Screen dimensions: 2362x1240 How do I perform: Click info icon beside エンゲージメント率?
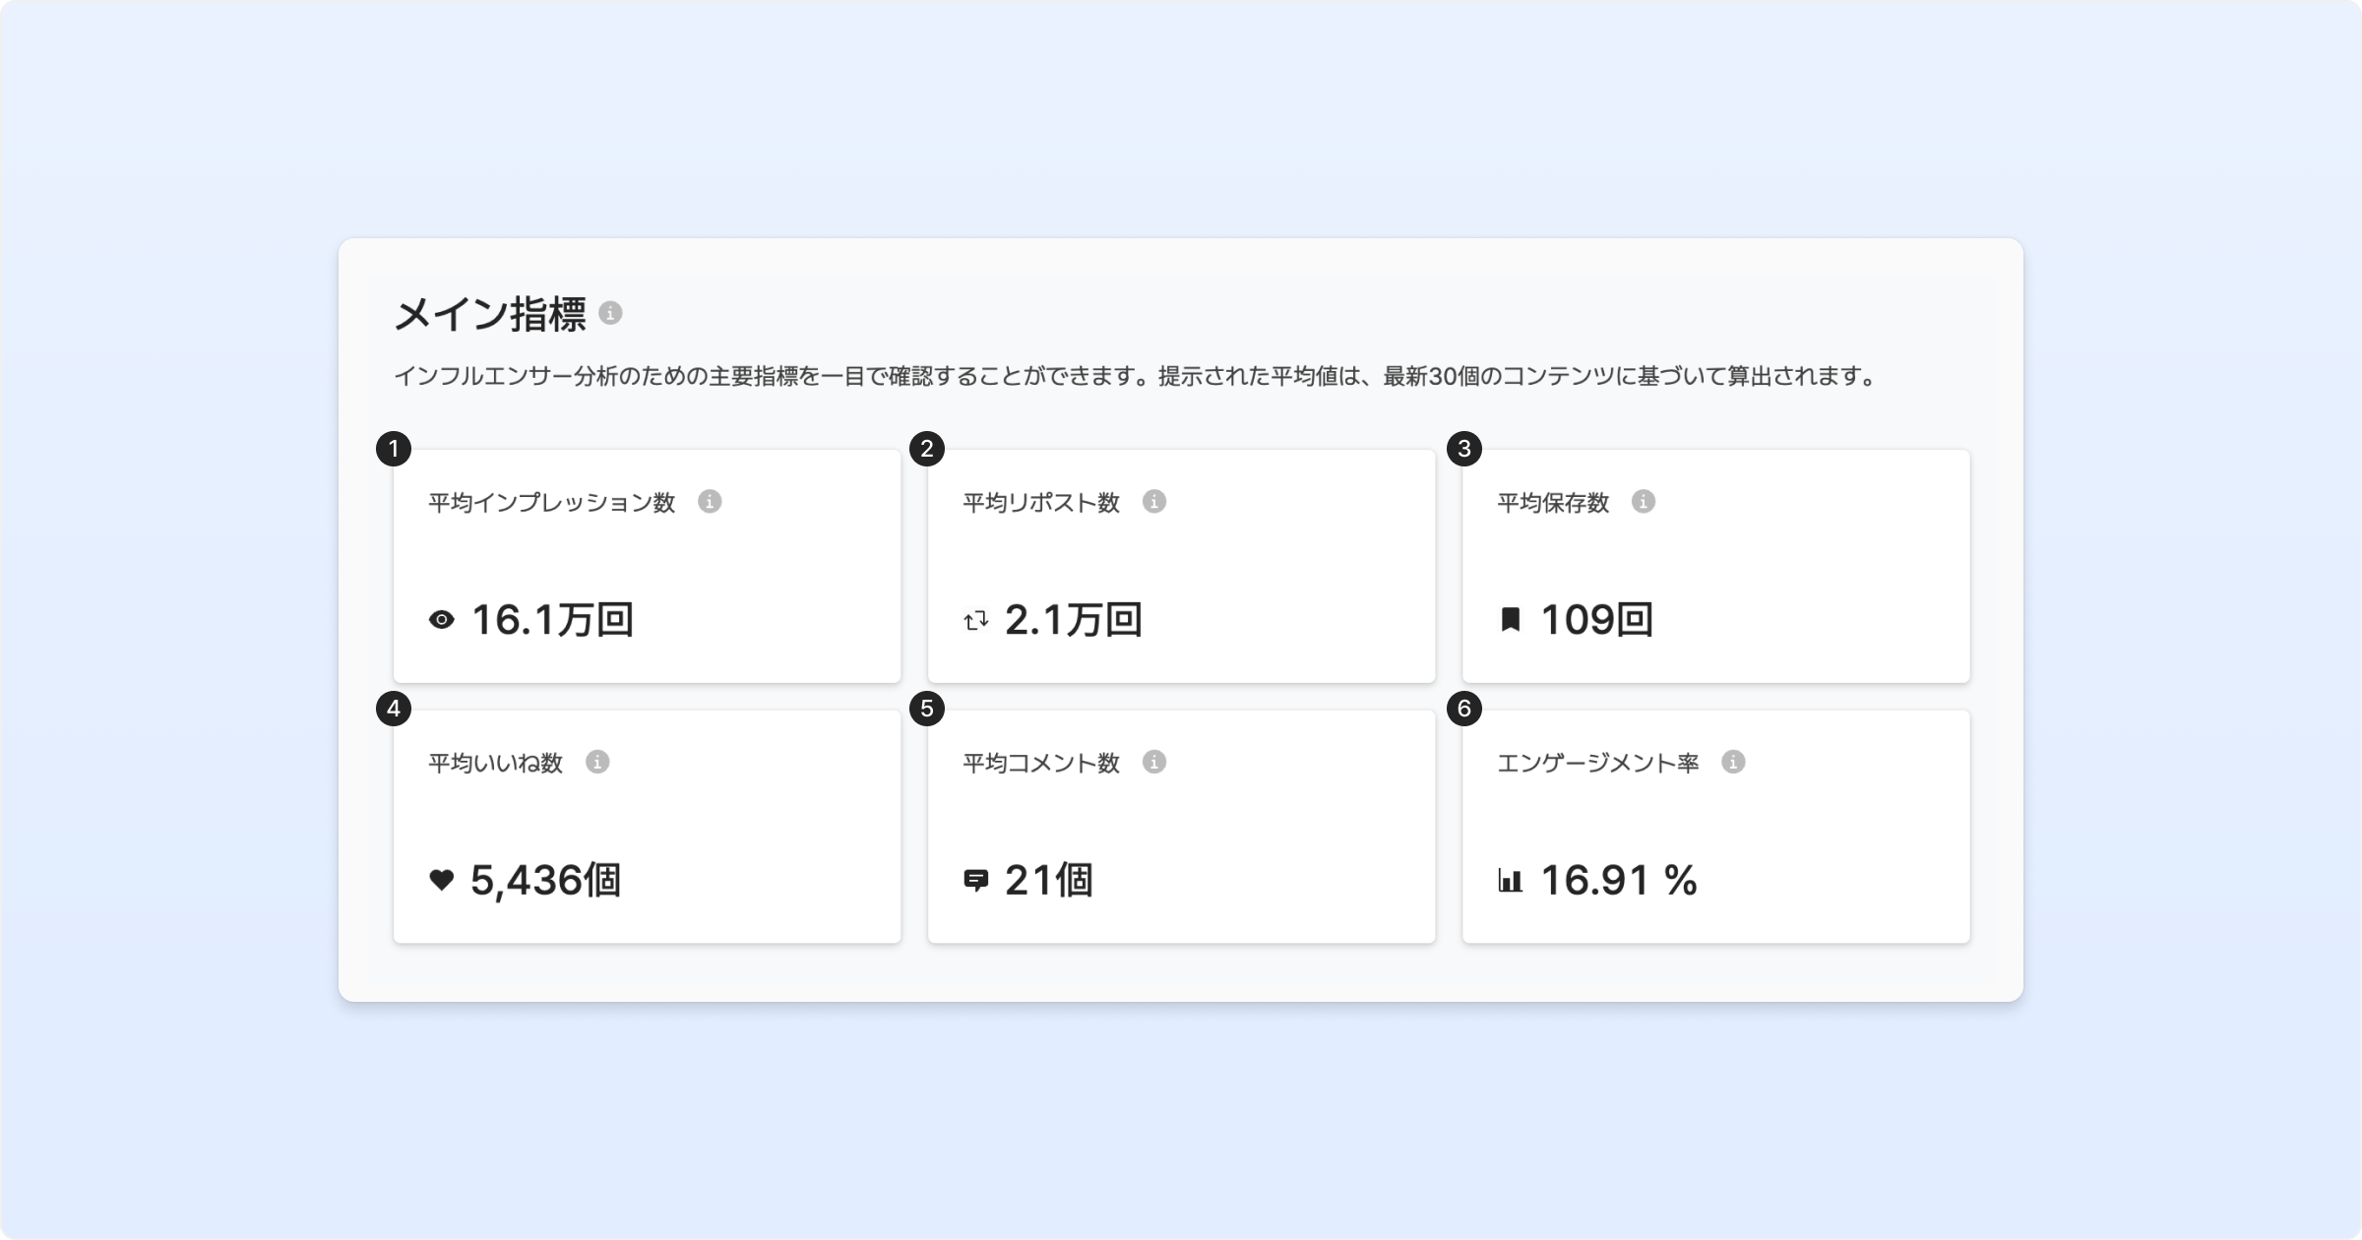[1733, 762]
